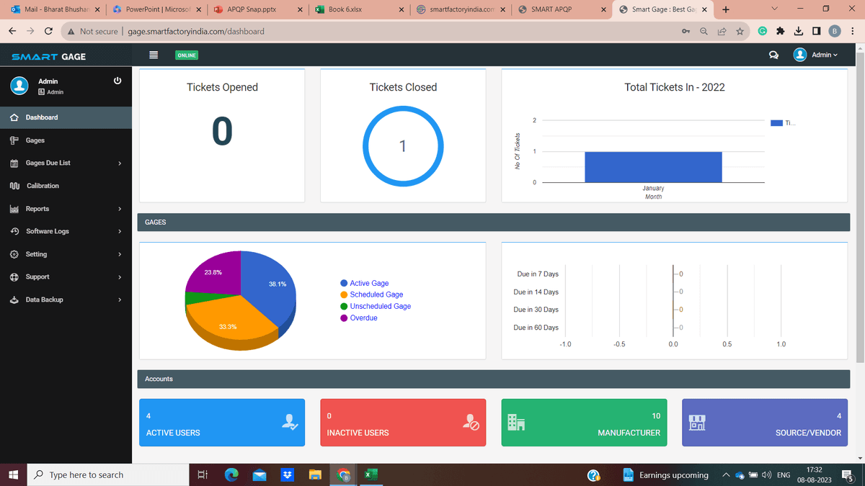Open Excel from the taskbar
Viewport: 865px width, 486px height.
[x=370, y=474]
